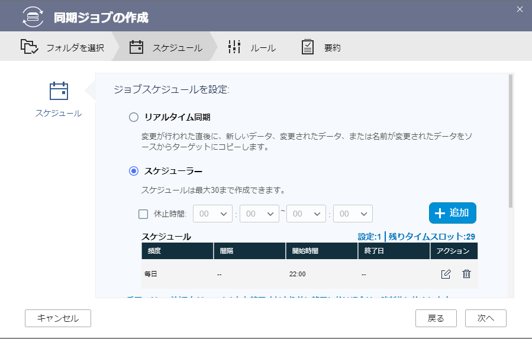
Task: Click the rules slider step icon
Action: (x=234, y=47)
